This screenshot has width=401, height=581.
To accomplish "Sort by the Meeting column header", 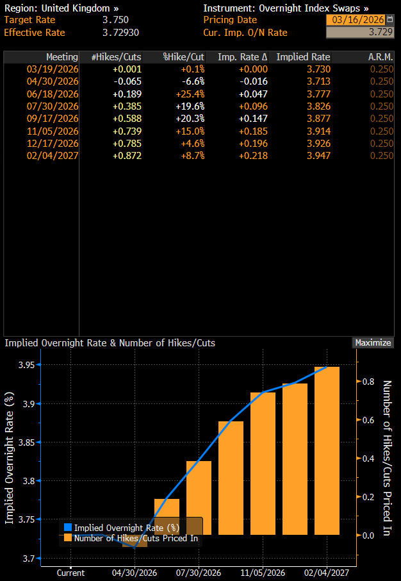I will (61, 57).
